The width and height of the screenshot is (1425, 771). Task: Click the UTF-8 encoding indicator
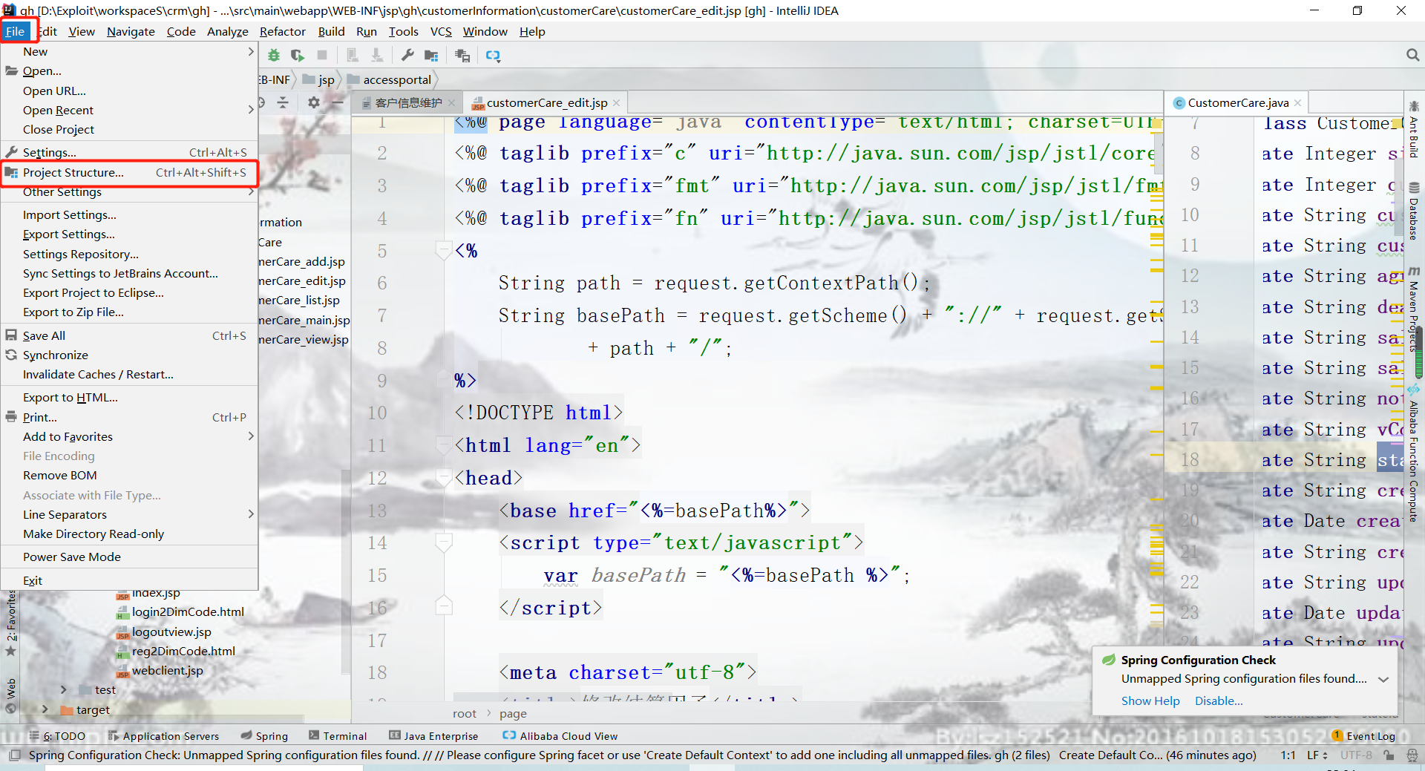point(1356,755)
